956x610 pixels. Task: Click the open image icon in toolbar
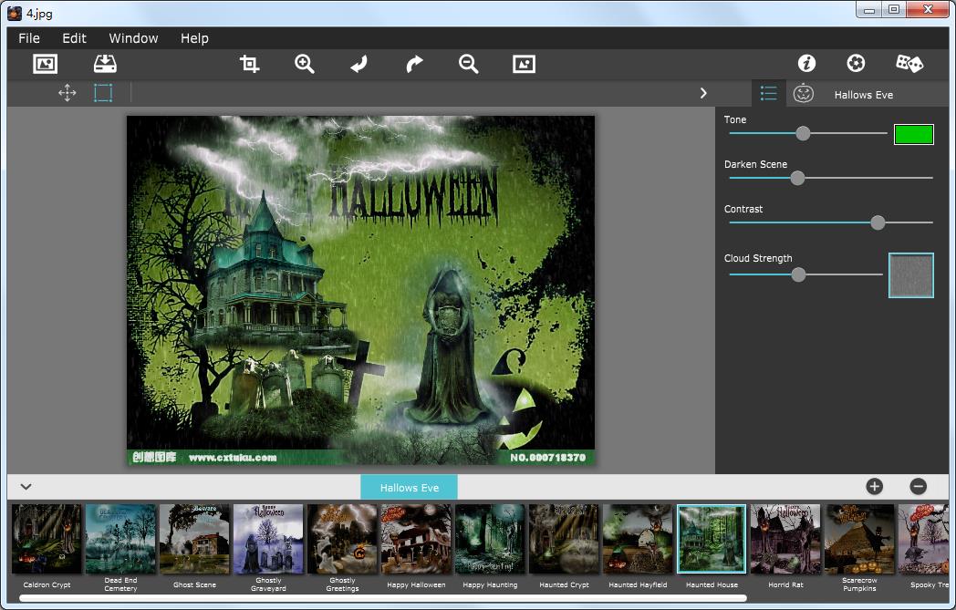(45, 64)
